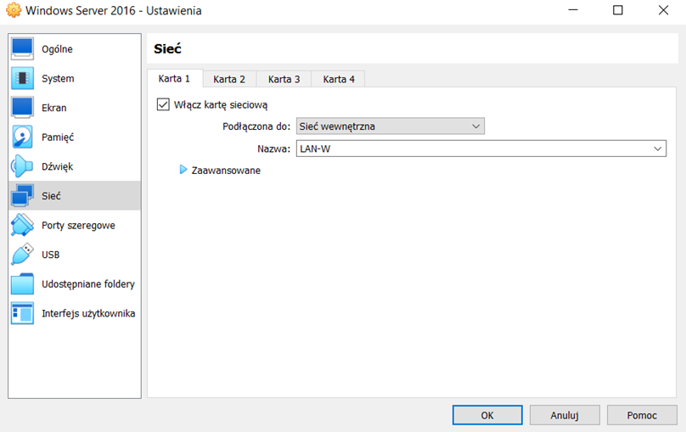The image size is (686, 432).
Task: Click inside the LAN-W name field
Action: click(x=467, y=149)
